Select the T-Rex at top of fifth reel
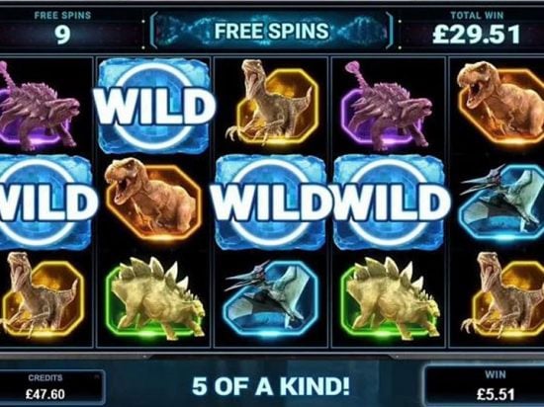544x407 pixels. 499,104
